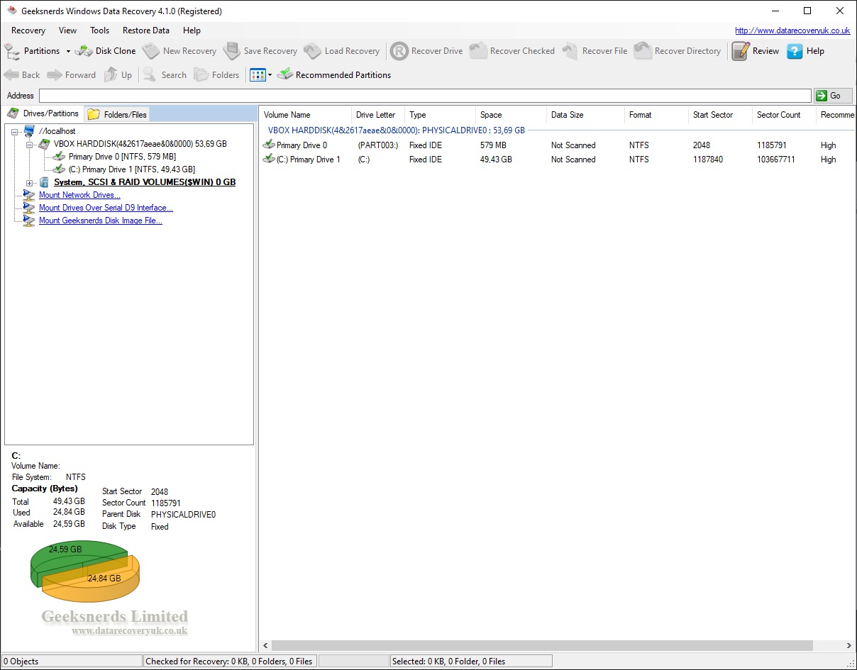Click the 103667711 sector count cell
857x670 pixels.
point(776,160)
